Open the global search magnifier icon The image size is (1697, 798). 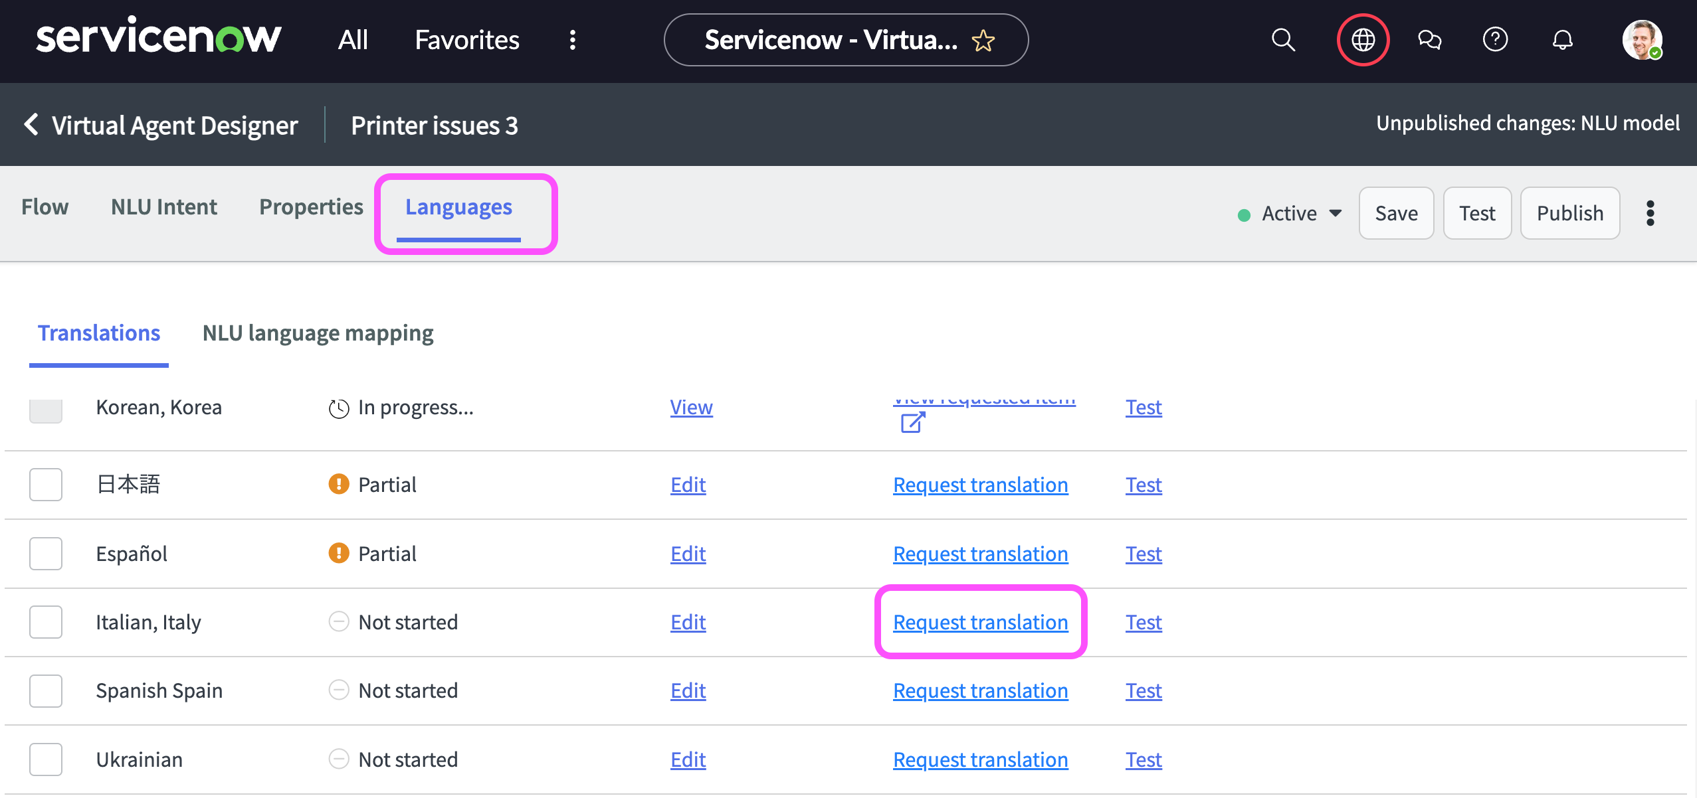pyautogui.click(x=1283, y=40)
